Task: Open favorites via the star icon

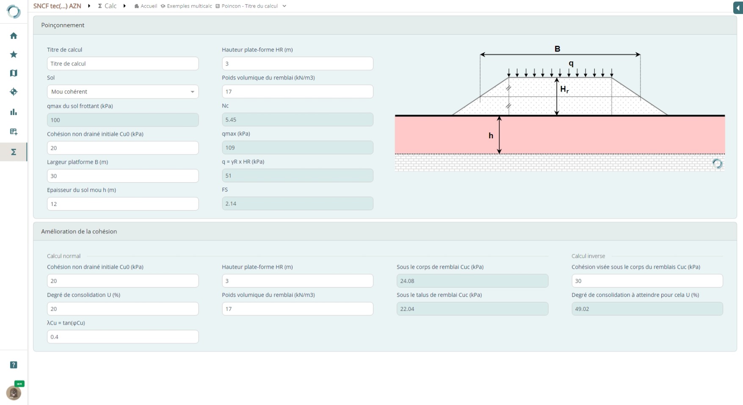Action: click(x=14, y=55)
